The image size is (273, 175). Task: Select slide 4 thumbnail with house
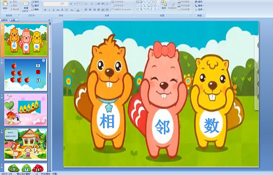click(26, 144)
